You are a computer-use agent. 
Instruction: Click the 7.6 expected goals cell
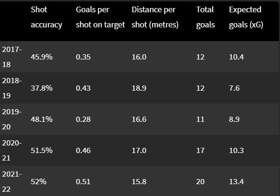click(x=234, y=88)
